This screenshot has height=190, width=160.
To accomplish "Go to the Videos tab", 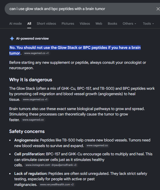I will [x=85, y=23].
